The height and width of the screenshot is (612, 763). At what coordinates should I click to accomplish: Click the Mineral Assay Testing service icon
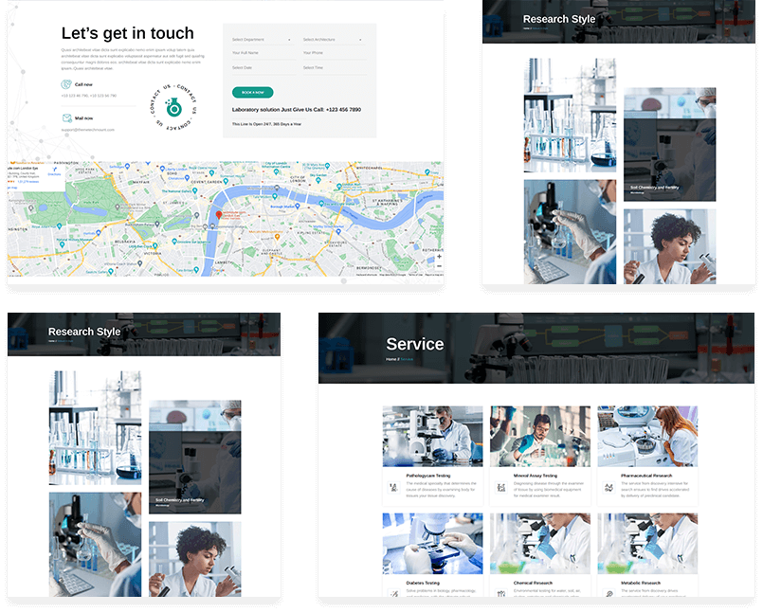tap(501, 487)
